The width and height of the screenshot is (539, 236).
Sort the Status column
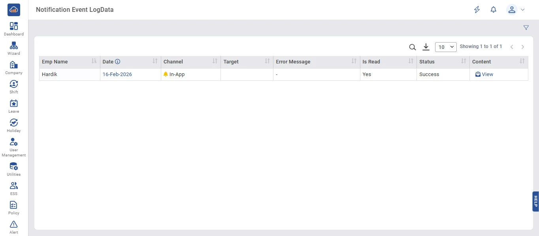coord(464,61)
